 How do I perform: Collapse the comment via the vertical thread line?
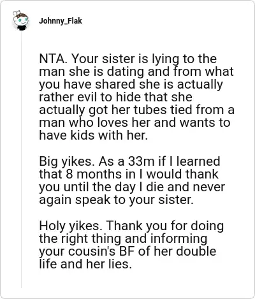21,159
